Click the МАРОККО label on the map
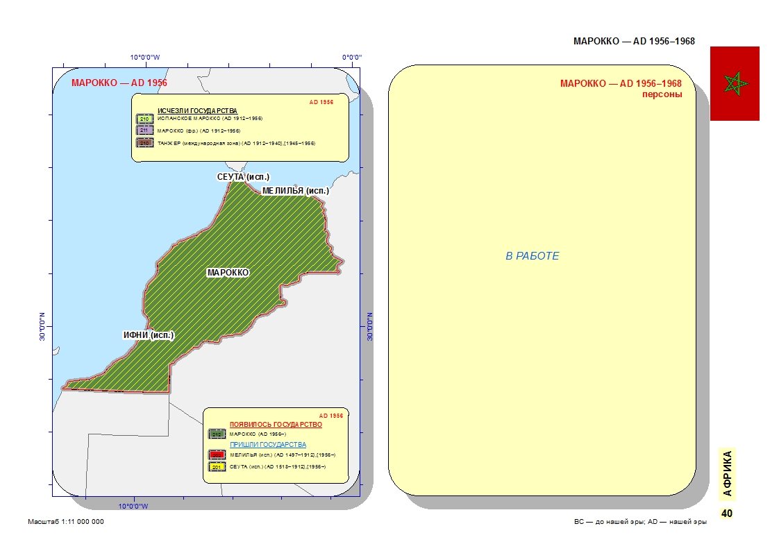The width and height of the screenshot is (779, 551). (x=228, y=273)
